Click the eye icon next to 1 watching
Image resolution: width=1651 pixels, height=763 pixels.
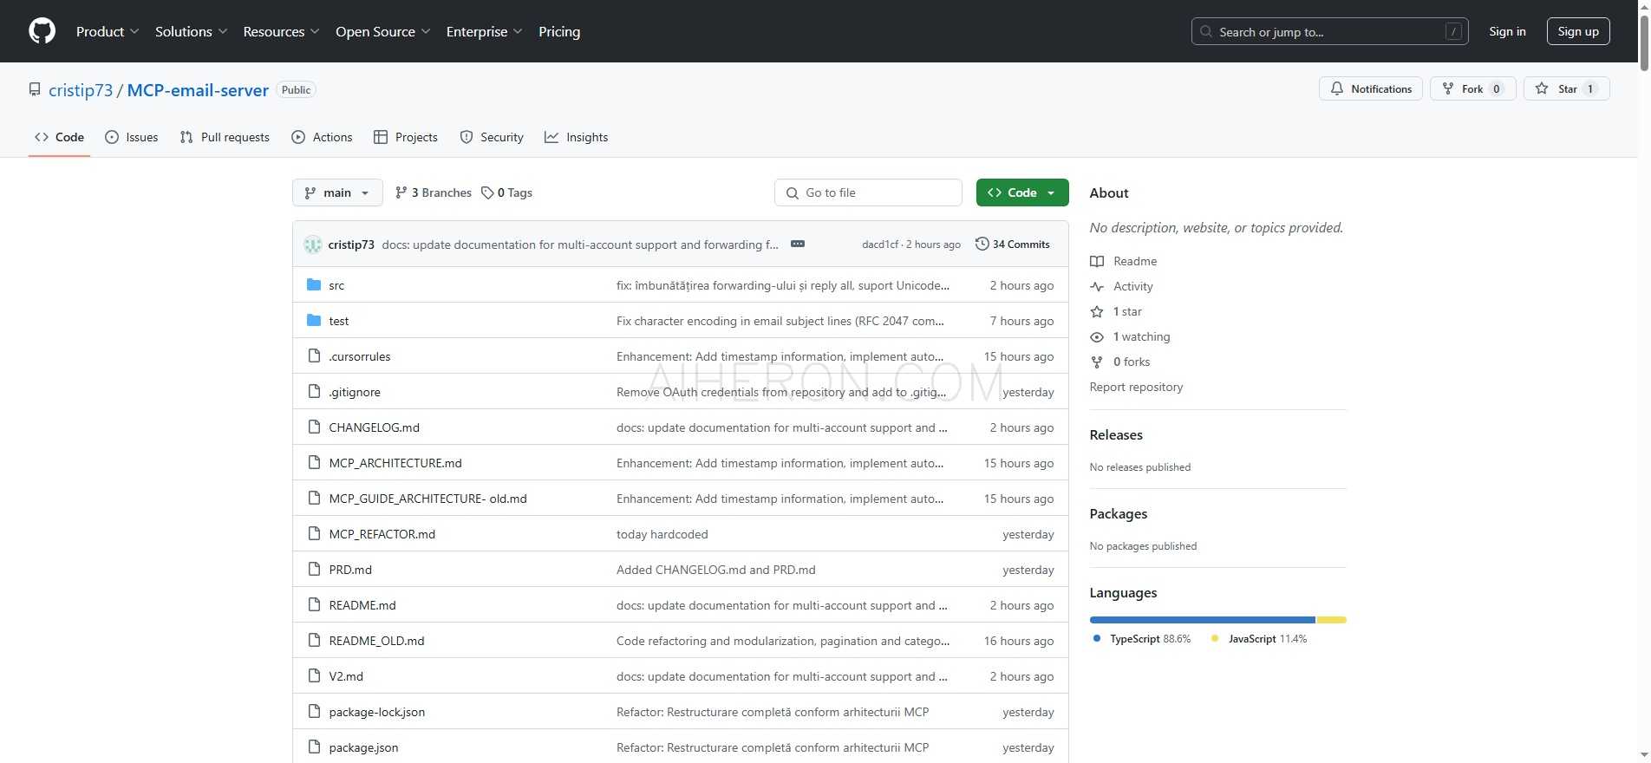point(1097,336)
